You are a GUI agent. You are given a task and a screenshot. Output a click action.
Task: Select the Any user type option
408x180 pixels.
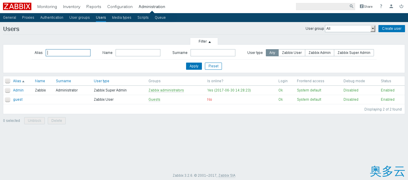point(272,53)
